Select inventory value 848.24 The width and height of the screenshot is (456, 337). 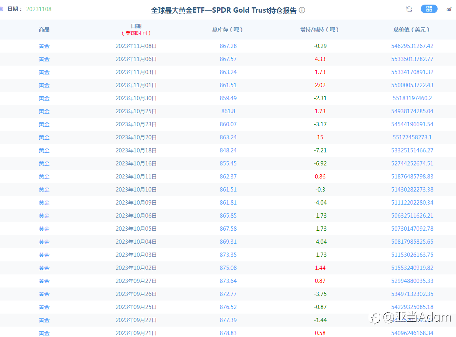click(x=228, y=150)
